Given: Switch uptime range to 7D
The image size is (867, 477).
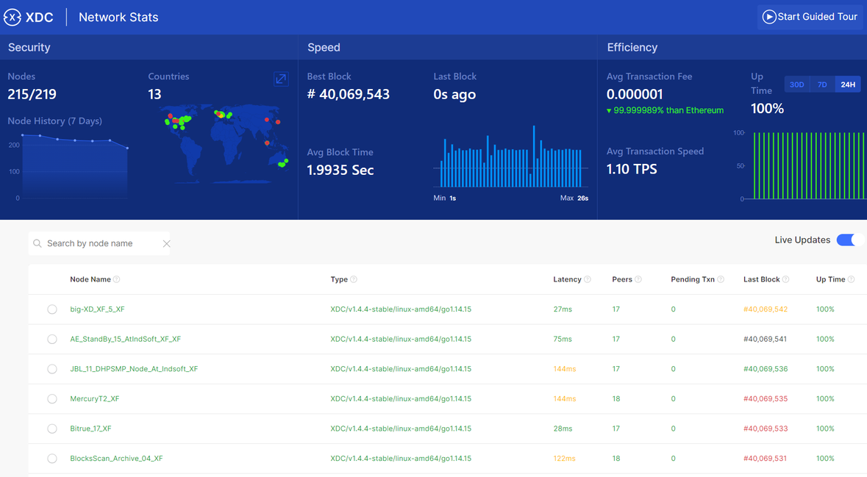Looking at the screenshot, I should pos(822,85).
